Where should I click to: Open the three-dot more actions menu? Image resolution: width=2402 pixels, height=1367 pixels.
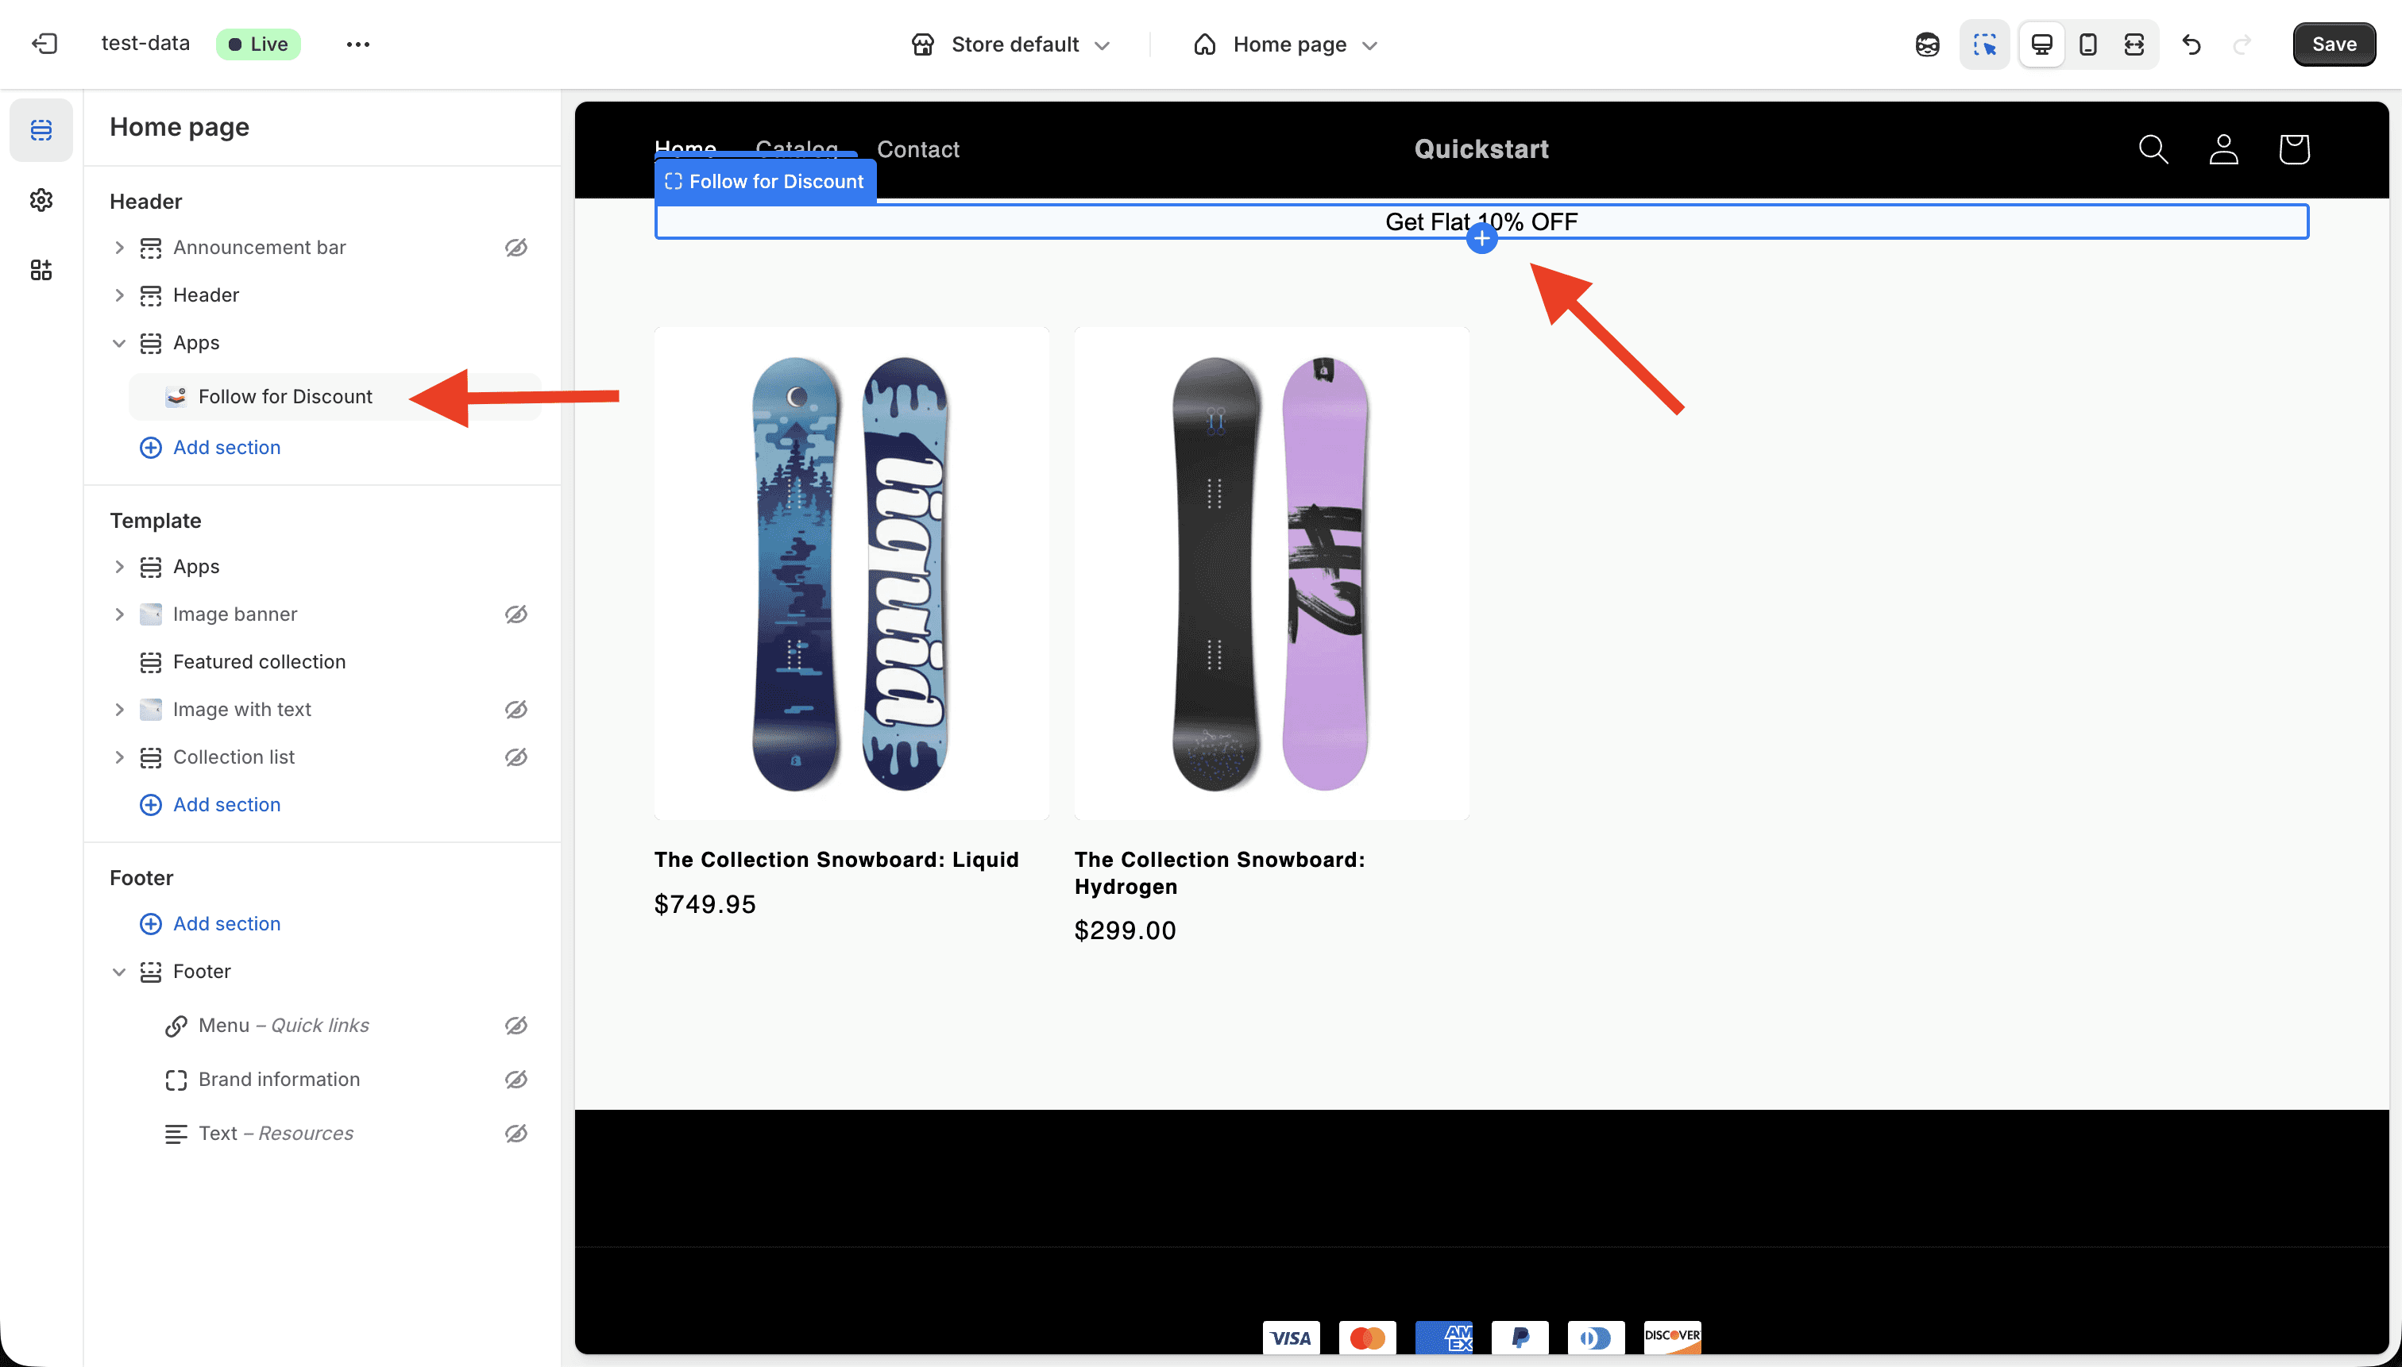pos(358,44)
